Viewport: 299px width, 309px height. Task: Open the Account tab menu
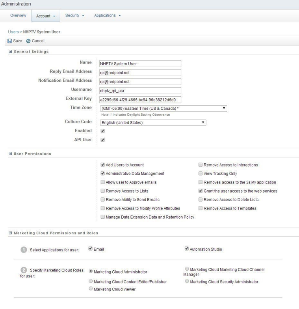pos(45,16)
